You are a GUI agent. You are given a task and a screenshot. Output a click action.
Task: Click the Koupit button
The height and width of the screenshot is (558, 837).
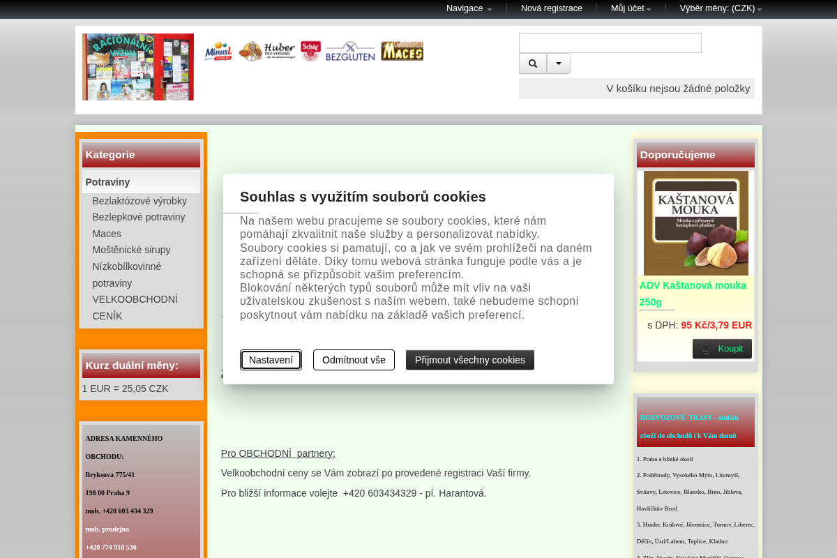coord(722,349)
